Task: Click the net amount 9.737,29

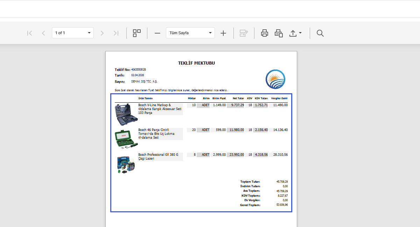Action: 237,105
